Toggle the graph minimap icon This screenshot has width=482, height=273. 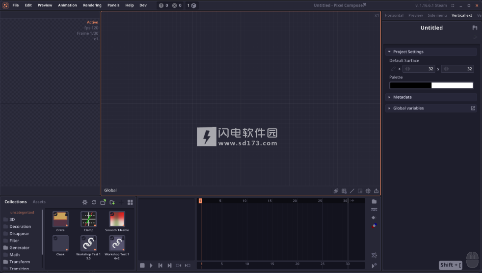point(360,191)
